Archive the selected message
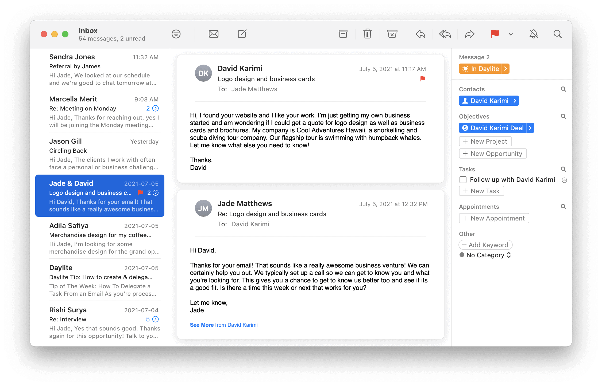 pyautogui.click(x=343, y=34)
